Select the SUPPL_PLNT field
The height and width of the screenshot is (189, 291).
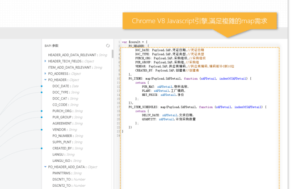click(67, 142)
